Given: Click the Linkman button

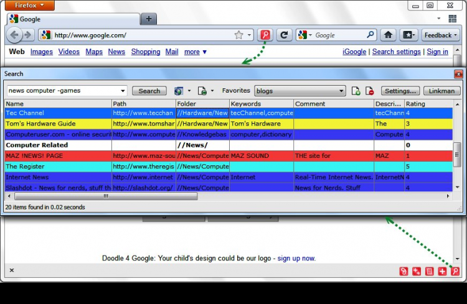Looking at the screenshot, I should [x=441, y=91].
